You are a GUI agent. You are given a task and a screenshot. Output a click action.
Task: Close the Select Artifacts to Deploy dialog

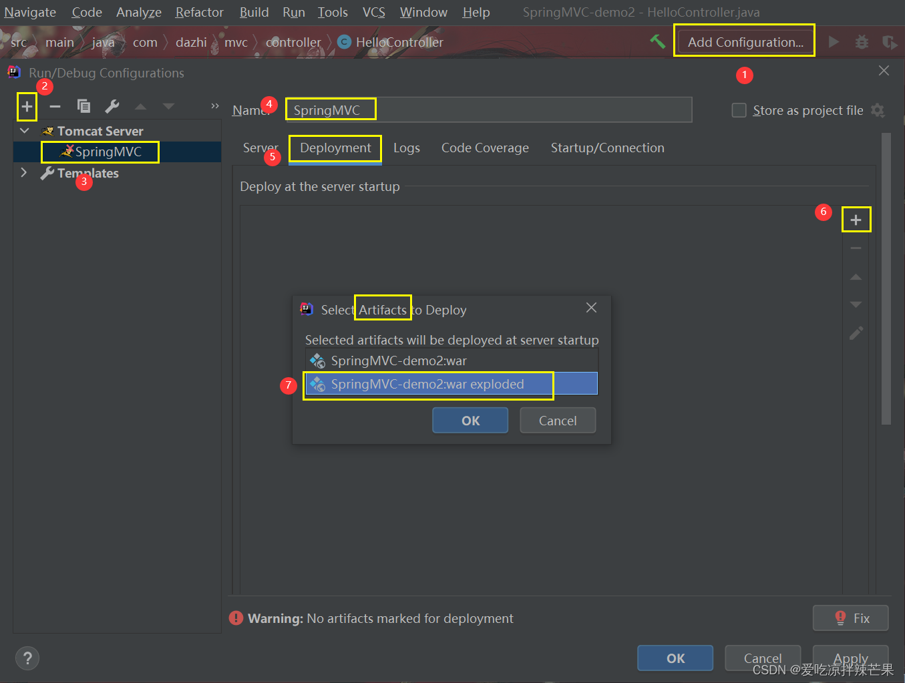[x=591, y=308]
